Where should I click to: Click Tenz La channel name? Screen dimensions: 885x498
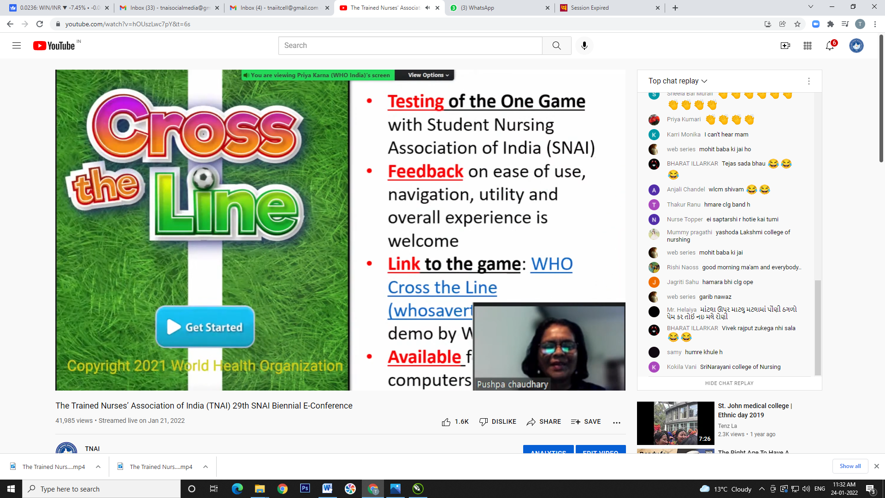click(727, 426)
